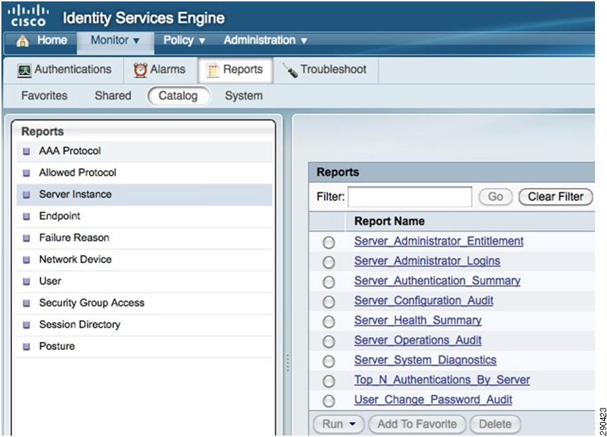Select Security Group Access category
The image size is (607, 437).
tap(144, 303)
